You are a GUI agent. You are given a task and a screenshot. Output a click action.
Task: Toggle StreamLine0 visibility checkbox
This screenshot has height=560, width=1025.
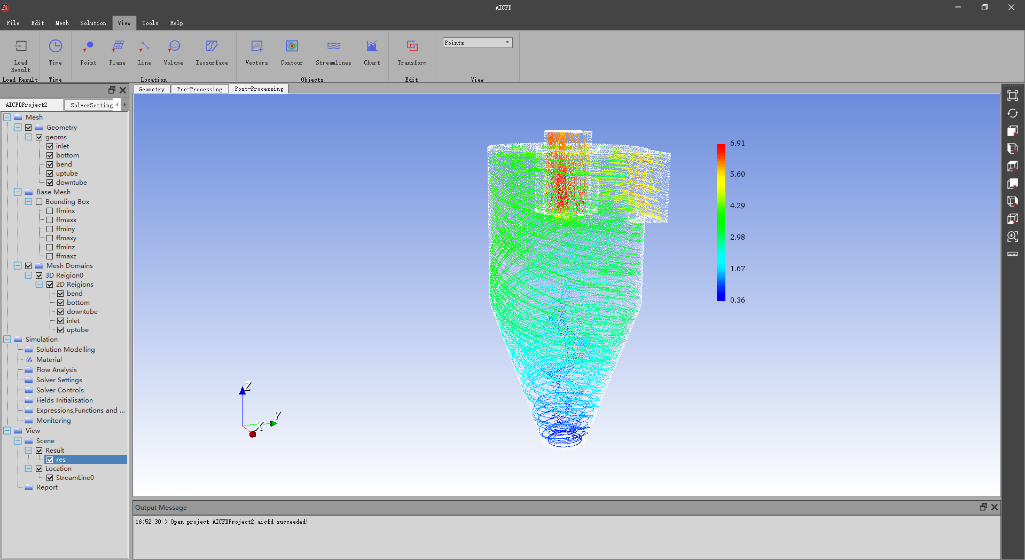tap(50, 478)
